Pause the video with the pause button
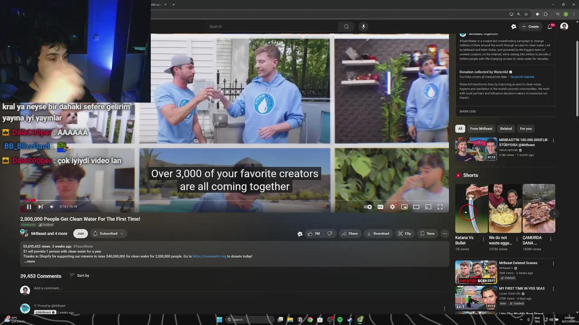The width and height of the screenshot is (579, 325). [29, 207]
